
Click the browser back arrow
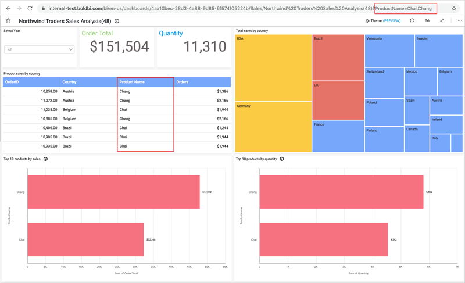tap(8, 9)
